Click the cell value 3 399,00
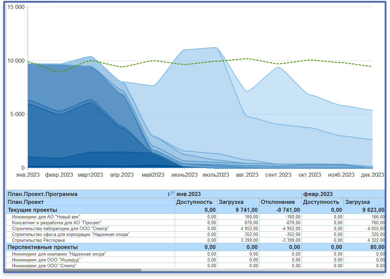The height and width of the screenshot is (279, 390). point(249,240)
